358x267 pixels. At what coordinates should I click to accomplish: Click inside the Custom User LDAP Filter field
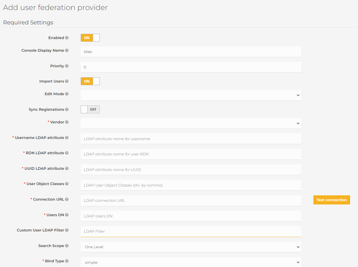click(191, 231)
